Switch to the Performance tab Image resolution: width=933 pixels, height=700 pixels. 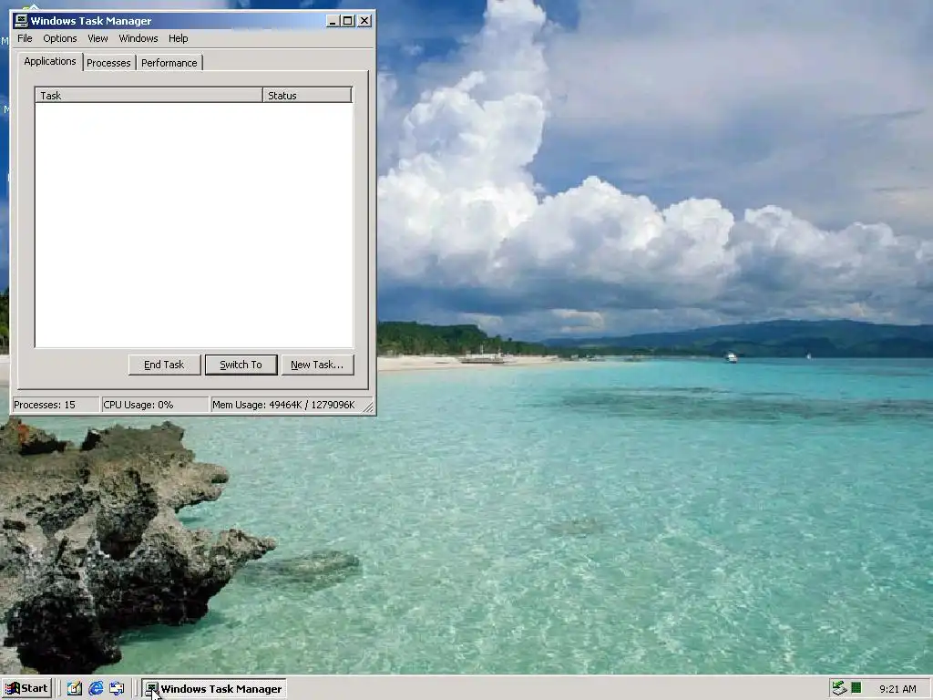(169, 63)
